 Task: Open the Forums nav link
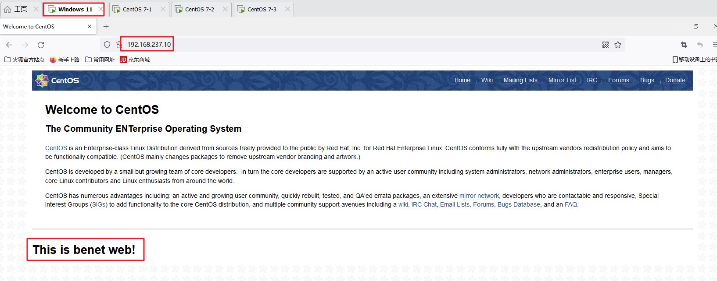619,80
